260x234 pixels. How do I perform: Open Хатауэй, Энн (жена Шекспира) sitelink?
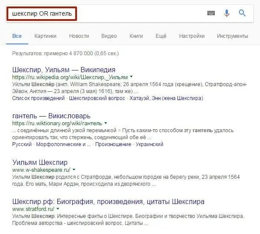(x=167, y=98)
